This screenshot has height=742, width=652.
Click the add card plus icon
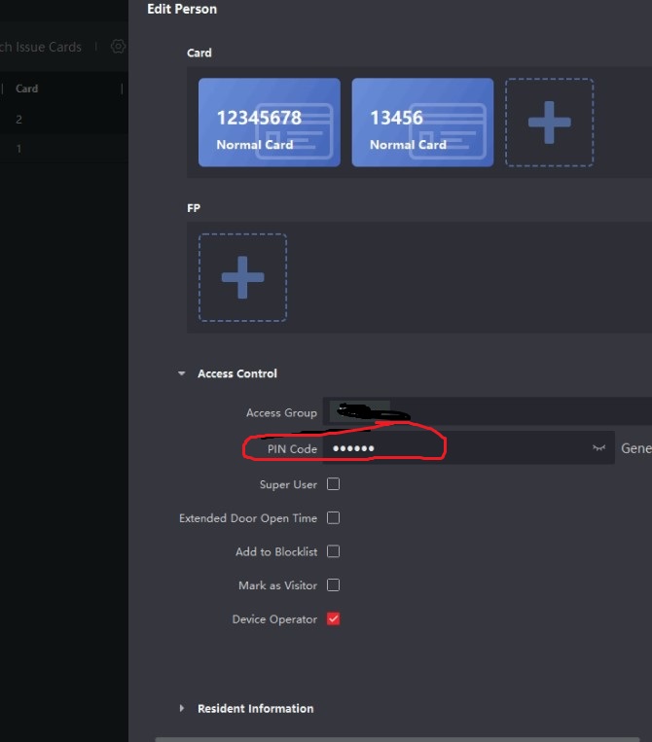(549, 123)
